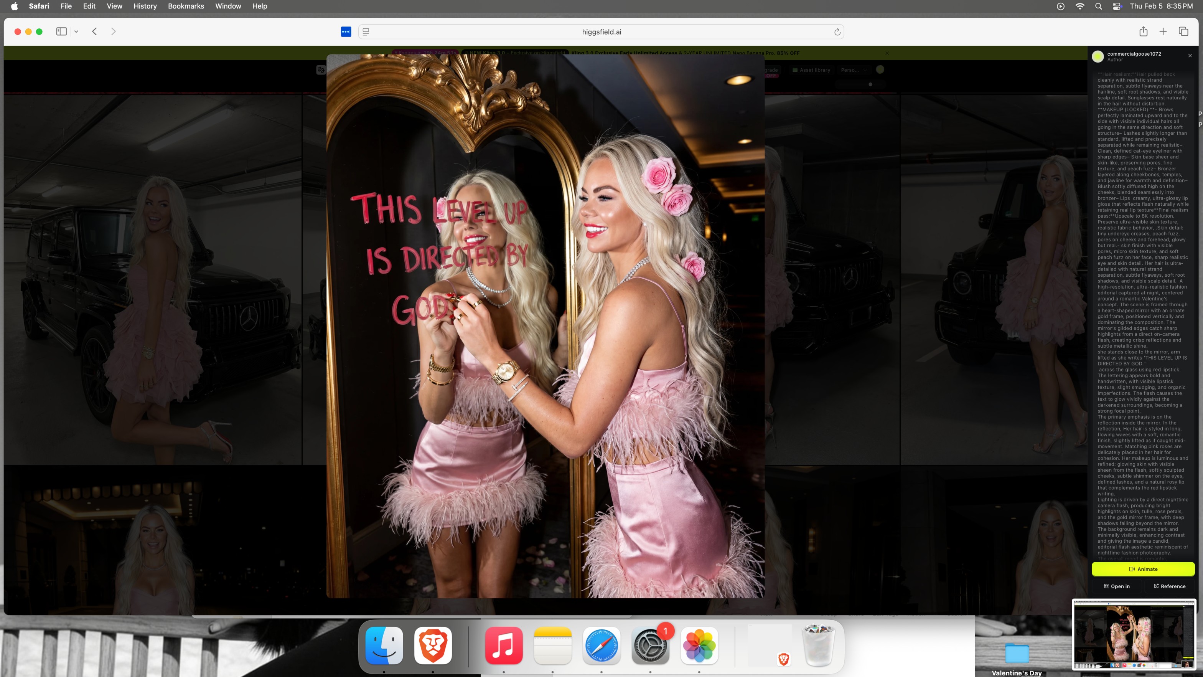Click the Share icon in Safari toolbar

(x=1143, y=31)
